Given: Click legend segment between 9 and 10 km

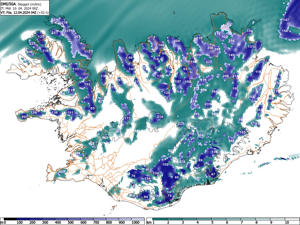Looking at the screenshot, I should [277, 219].
